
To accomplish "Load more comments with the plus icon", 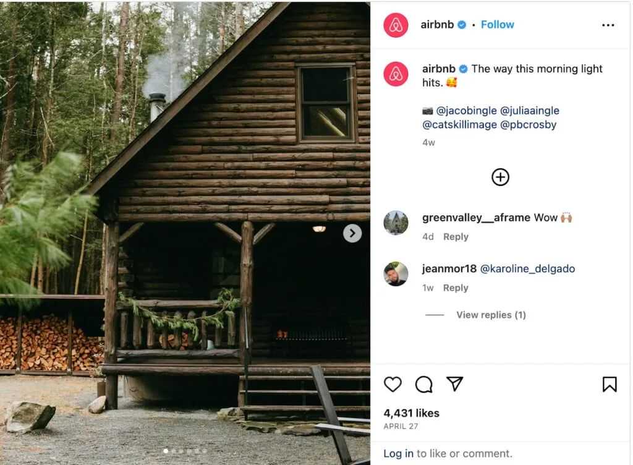I will point(500,177).
